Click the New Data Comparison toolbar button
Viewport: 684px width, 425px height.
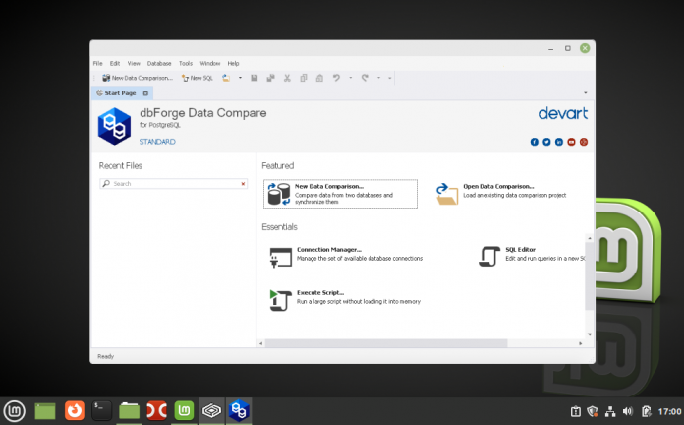coord(138,78)
